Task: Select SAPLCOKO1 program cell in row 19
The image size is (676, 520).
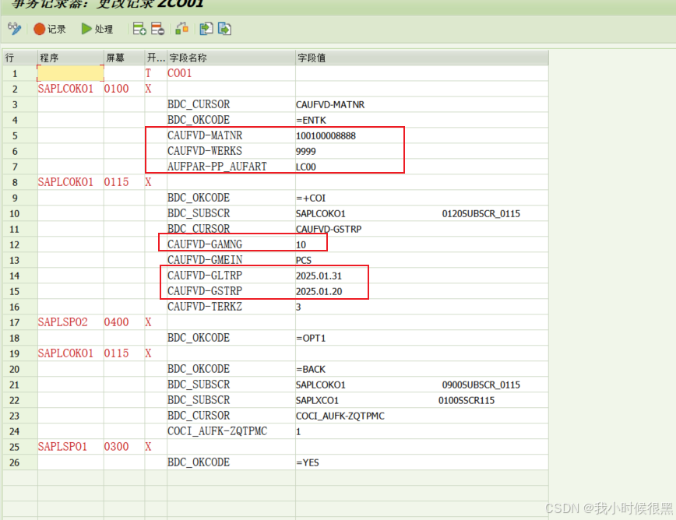Action: click(65, 353)
